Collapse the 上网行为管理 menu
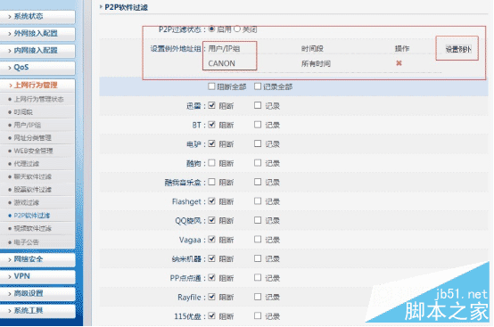 click(37, 85)
